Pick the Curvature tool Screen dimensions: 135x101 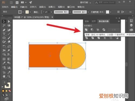pyautogui.click(x=9, y=30)
